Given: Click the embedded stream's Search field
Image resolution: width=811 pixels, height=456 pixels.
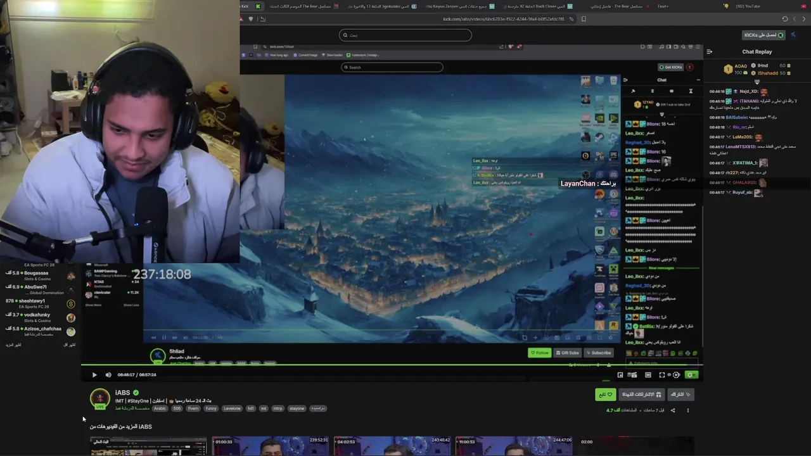Looking at the screenshot, I should click(x=392, y=67).
